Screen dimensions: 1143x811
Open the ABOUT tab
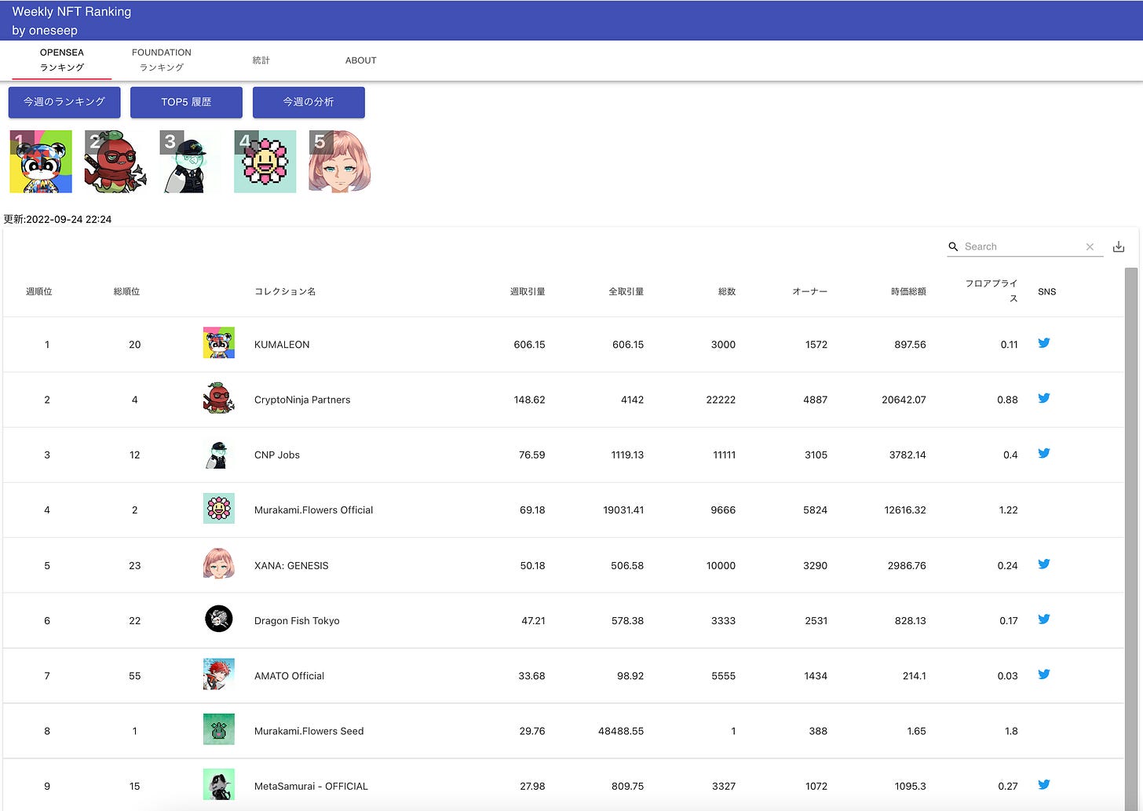(361, 60)
